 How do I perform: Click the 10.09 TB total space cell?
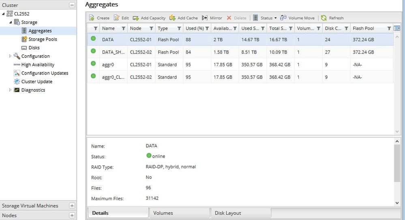coord(278,52)
